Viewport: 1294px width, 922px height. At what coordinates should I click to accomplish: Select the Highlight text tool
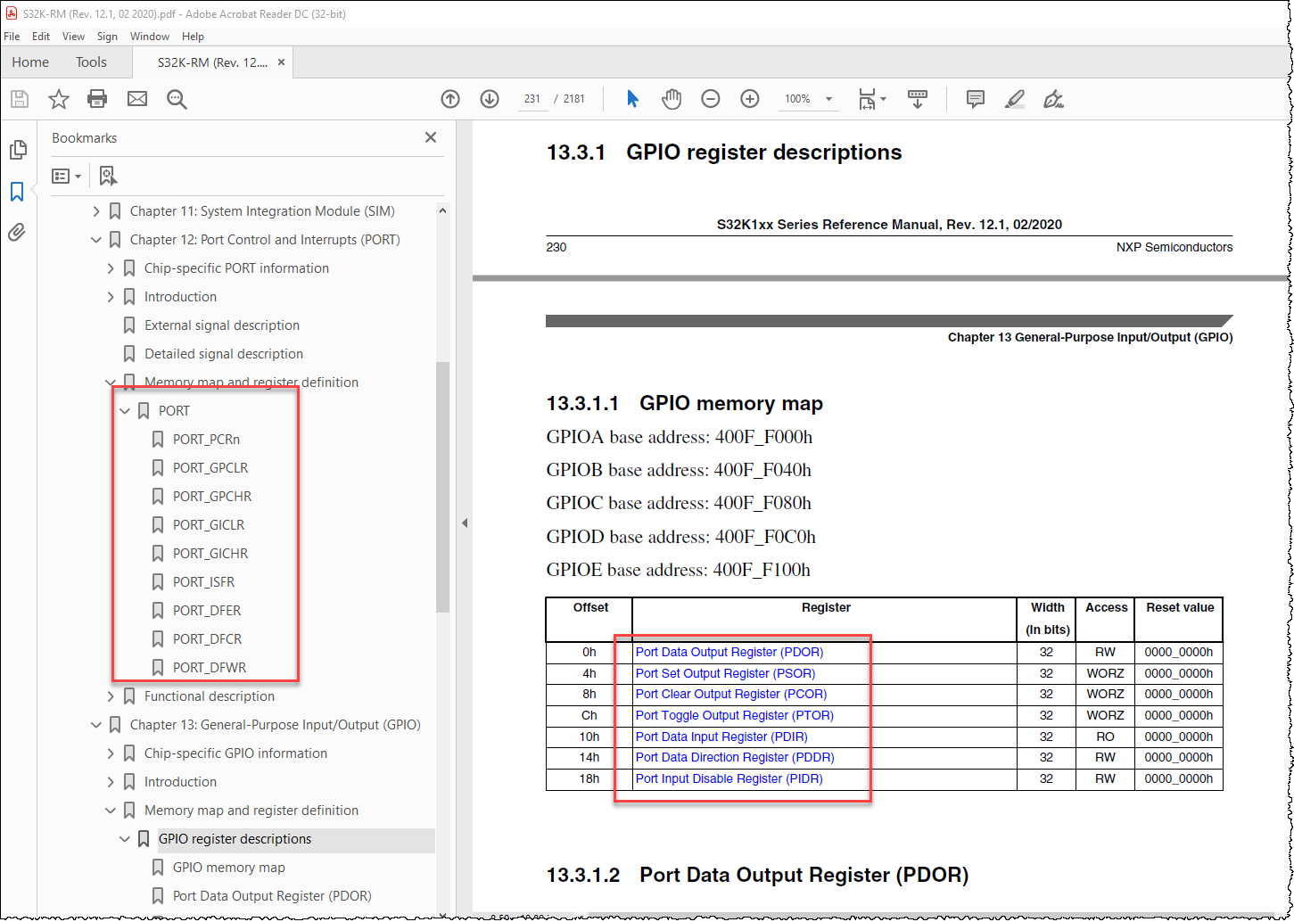coord(1014,99)
